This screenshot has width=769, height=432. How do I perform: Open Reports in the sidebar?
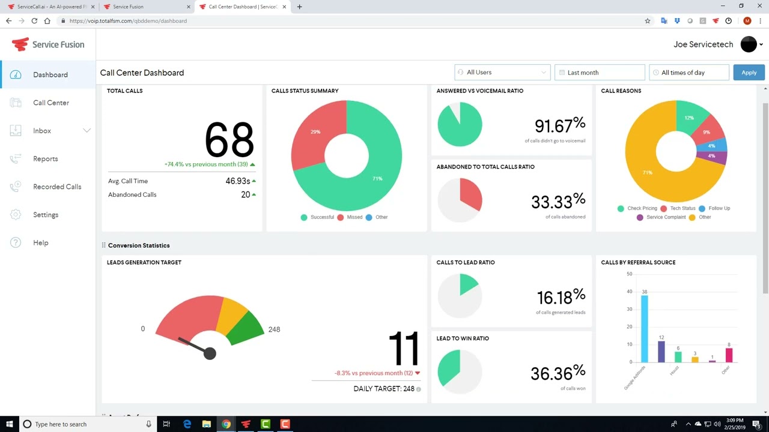tap(46, 159)
